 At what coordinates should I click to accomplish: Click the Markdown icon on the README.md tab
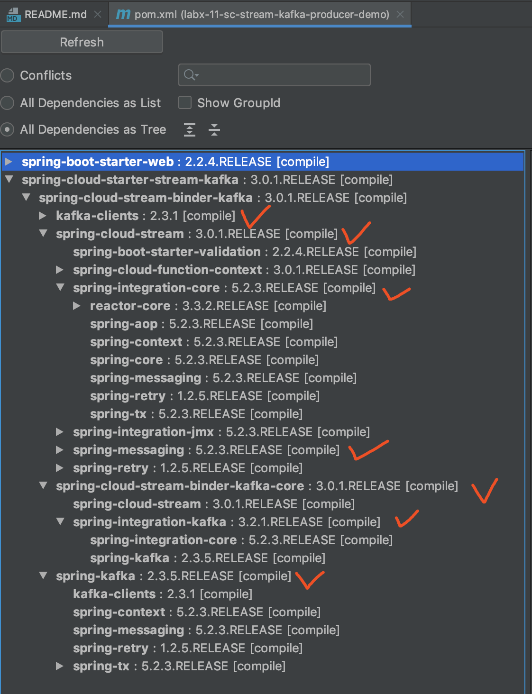pyautogui.click(x=13, y=14)
